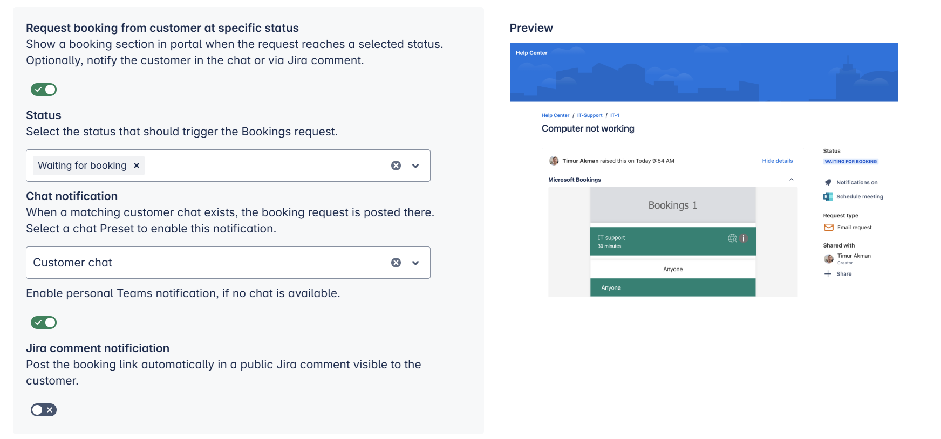Clear the Status field selection
The height and width of the screenshot is (439, 941).
396,166
